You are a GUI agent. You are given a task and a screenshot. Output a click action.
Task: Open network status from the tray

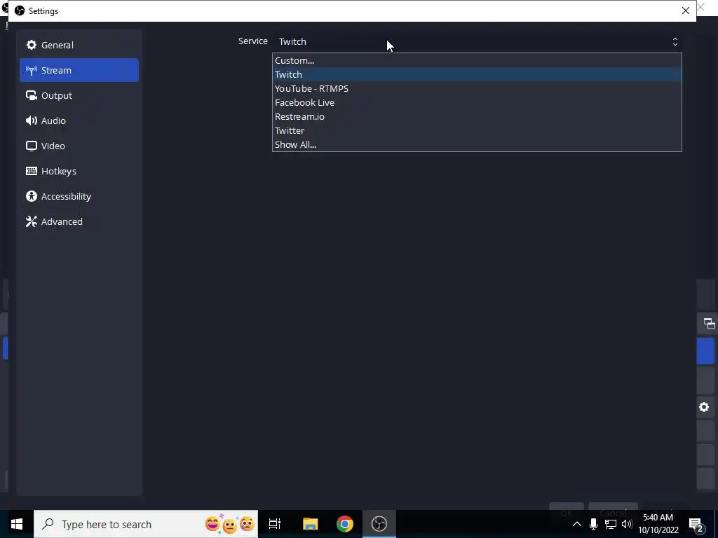pyautogui.click(x=611, y=524)
